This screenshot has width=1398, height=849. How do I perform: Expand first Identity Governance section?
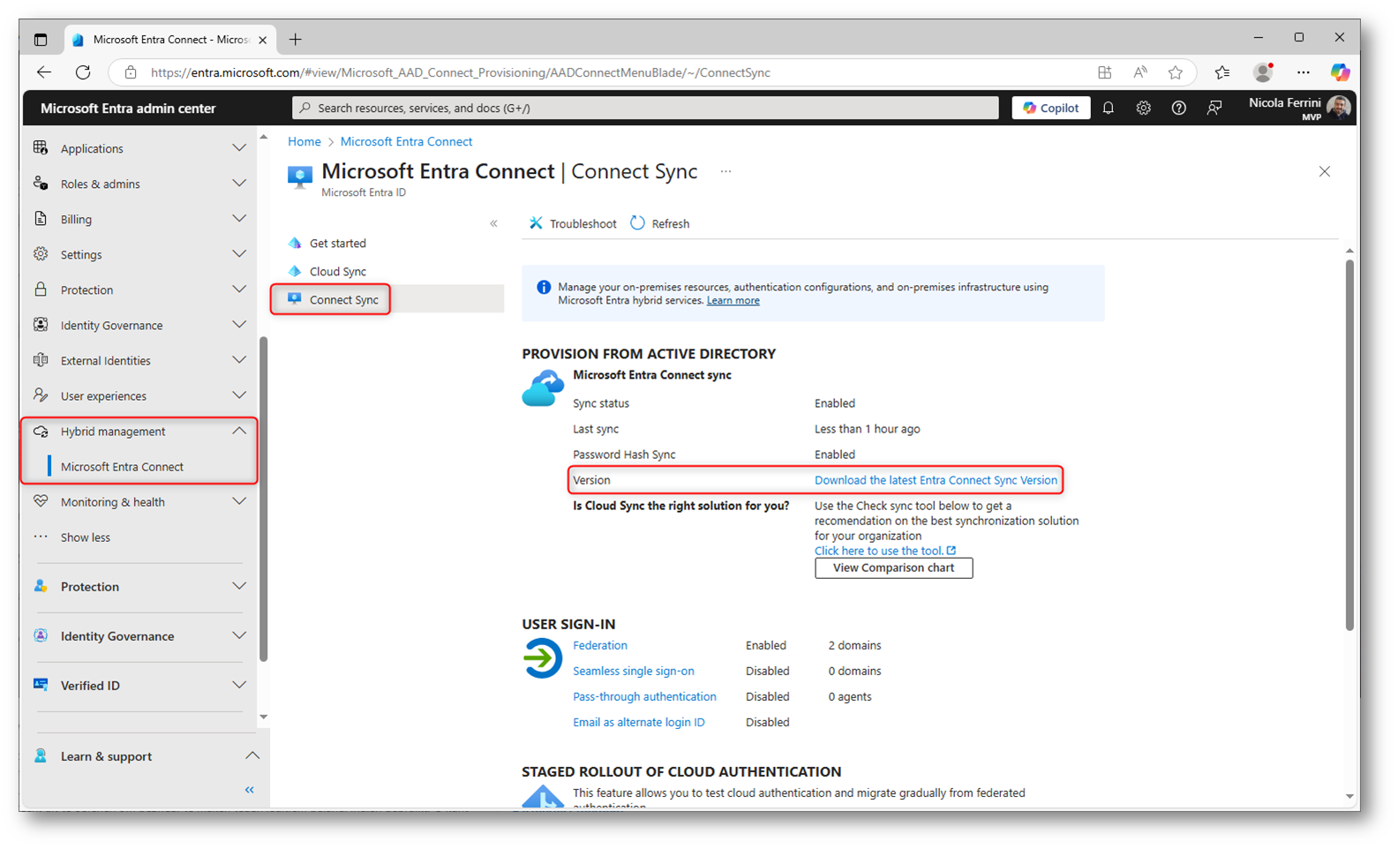click(139, 325)
